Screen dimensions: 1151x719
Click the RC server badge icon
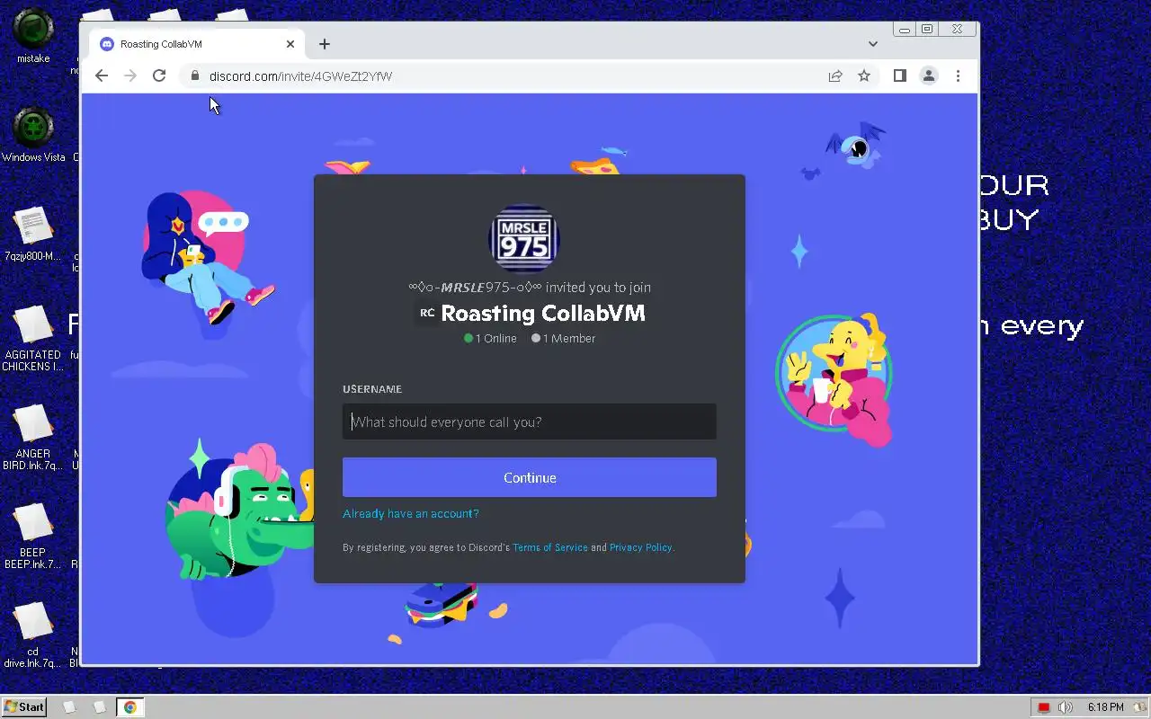427,313
